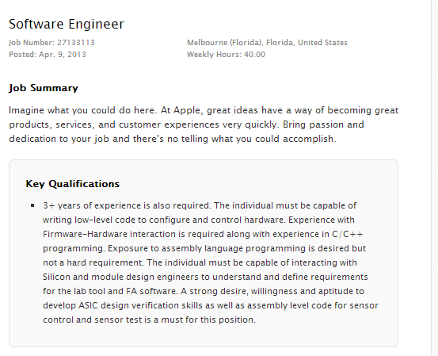The image size is (438, 356).
Task: Click the Job Summary heading
Action: click(x=44, y=88)
